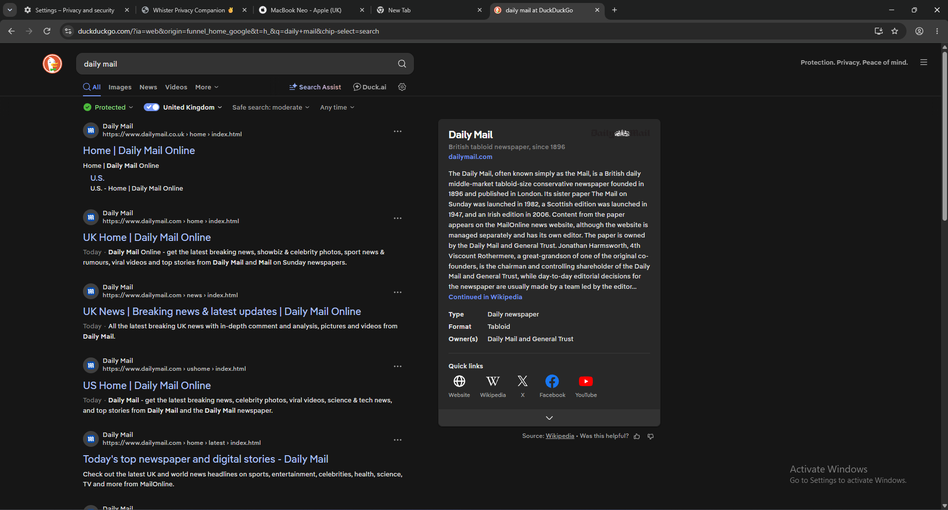Switch to Videos results tab

coord(176,87)
